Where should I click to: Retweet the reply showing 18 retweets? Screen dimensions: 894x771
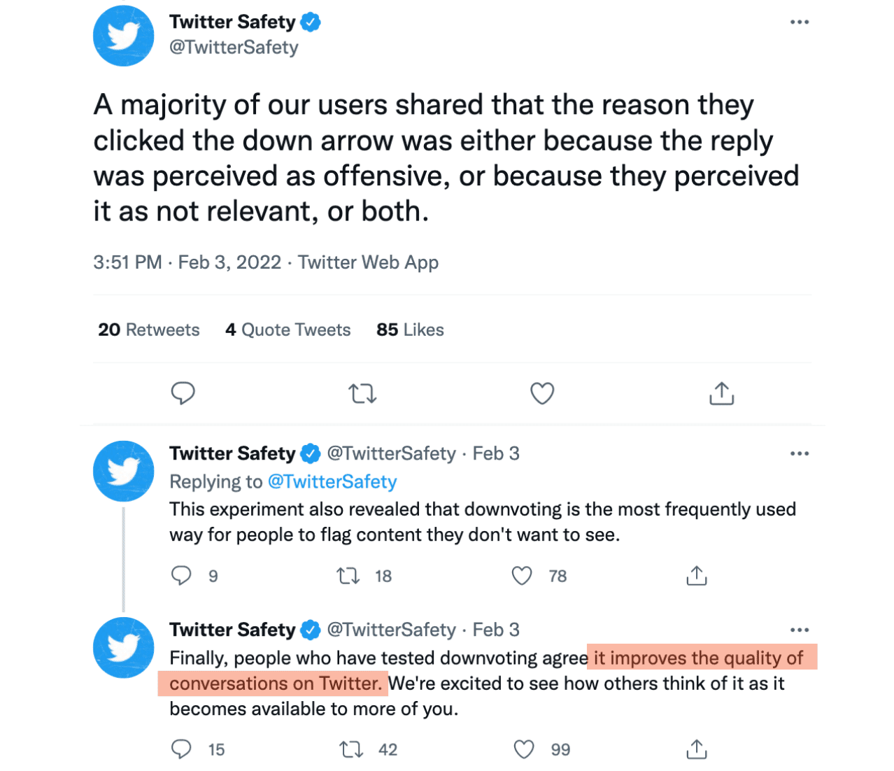(x=346, y=575)
